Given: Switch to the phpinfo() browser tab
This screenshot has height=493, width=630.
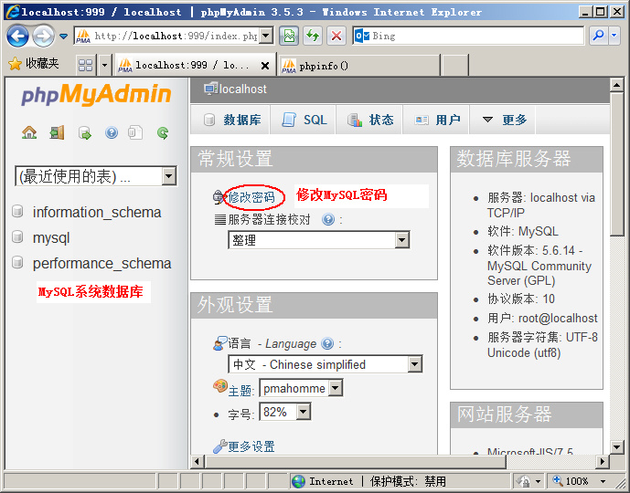Looking at the screenshot, I should 358,66.
